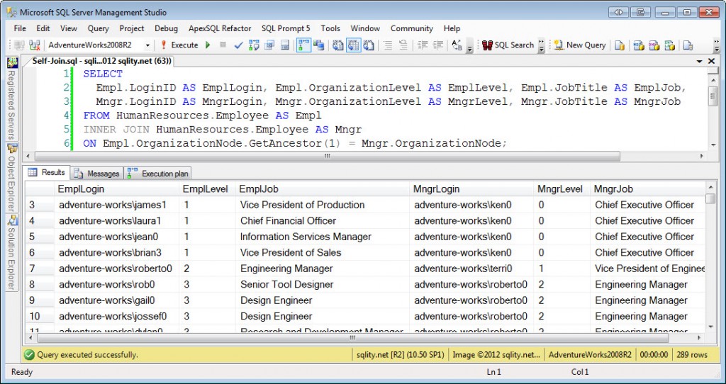Image resolution: width=726 pixels, height=384 pixels.
Task: Click the Change Connection icon
Action: coord(34,45)
